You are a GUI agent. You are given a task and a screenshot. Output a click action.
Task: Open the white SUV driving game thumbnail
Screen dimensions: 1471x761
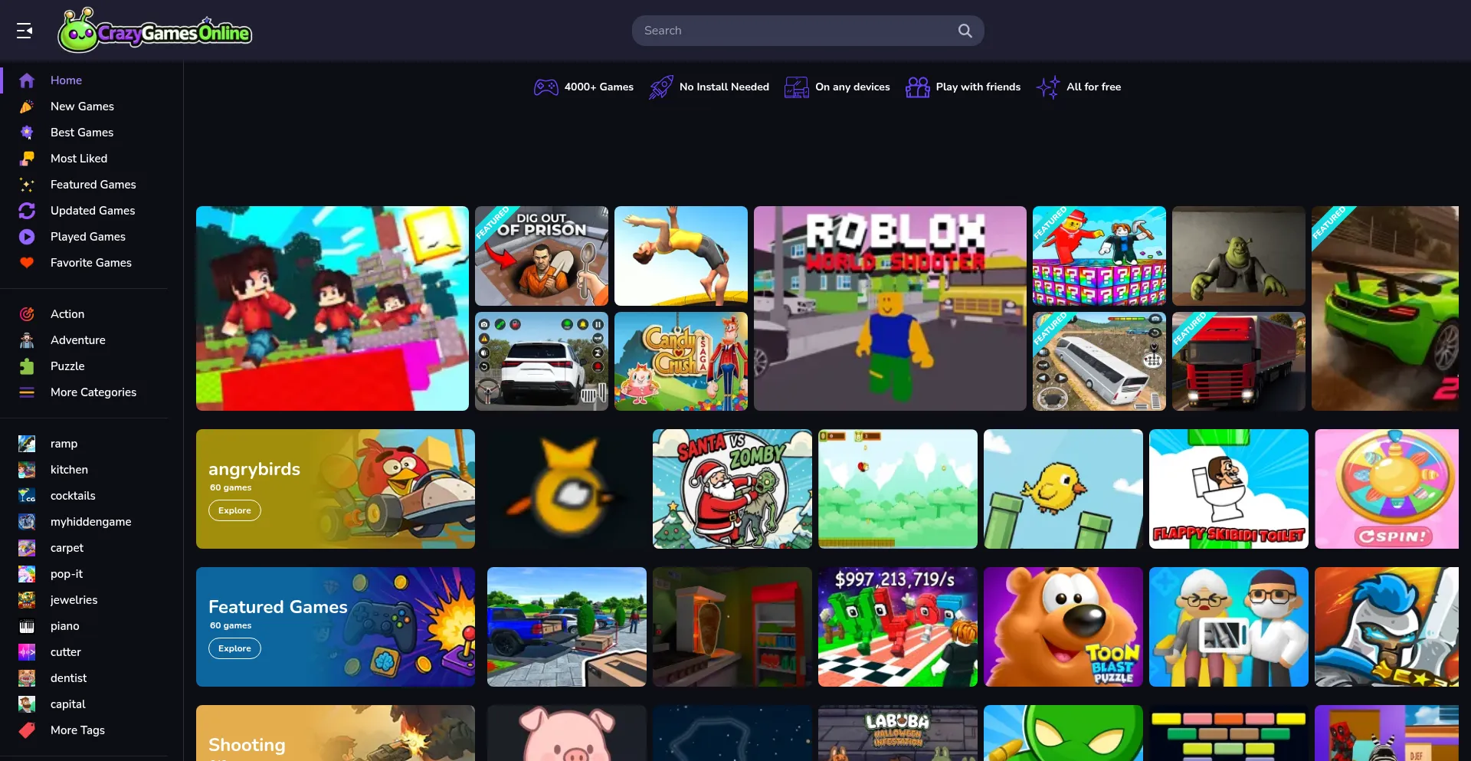tap(542, 361)
